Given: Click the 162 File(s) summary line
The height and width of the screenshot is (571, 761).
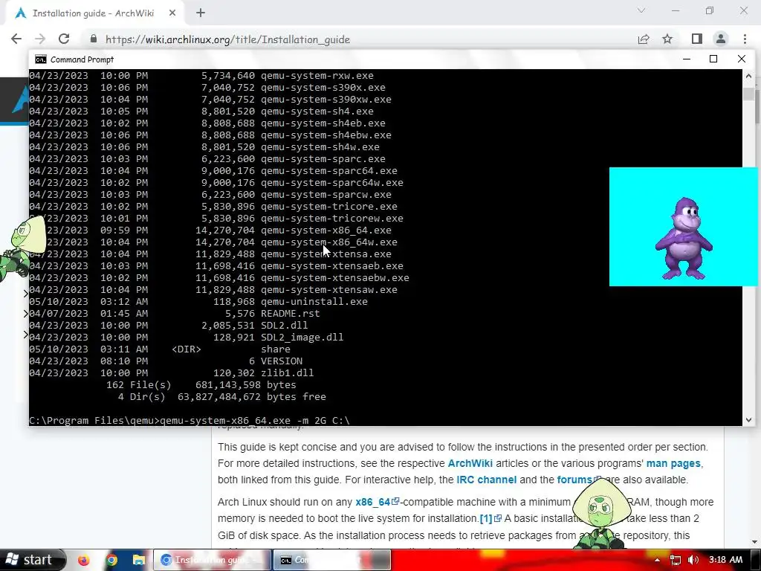Looking at the screenshot, I should [x=201, y=385].
